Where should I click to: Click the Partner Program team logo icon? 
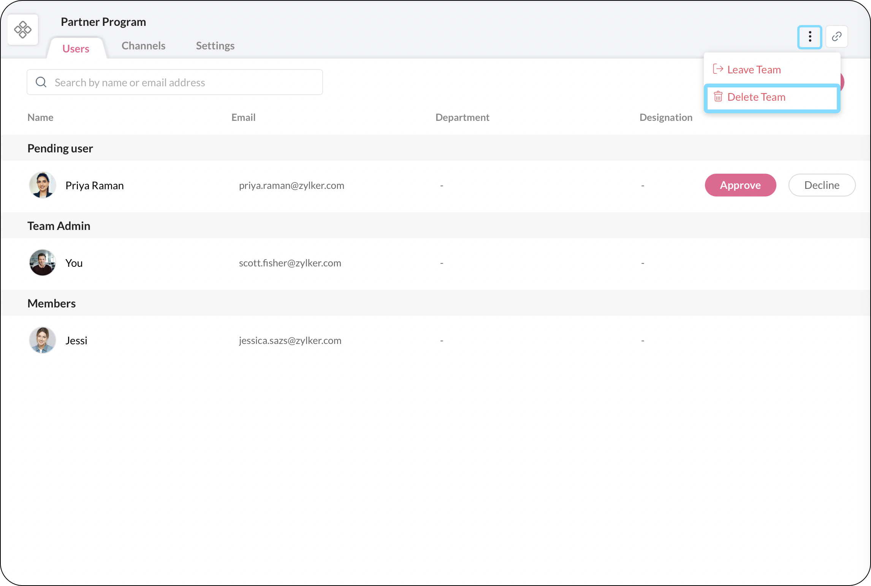(x=23, y=30)
